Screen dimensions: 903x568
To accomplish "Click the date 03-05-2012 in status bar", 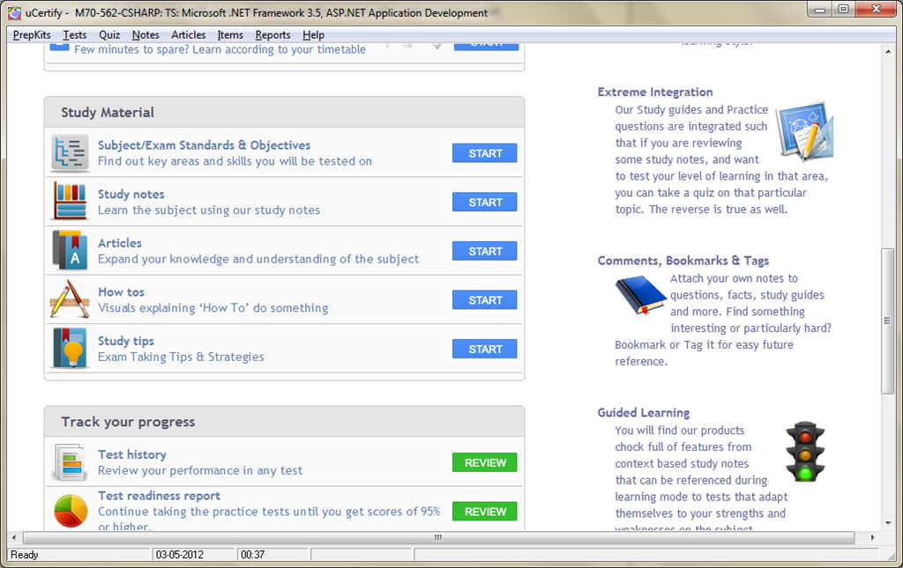I will pos(179,555).
